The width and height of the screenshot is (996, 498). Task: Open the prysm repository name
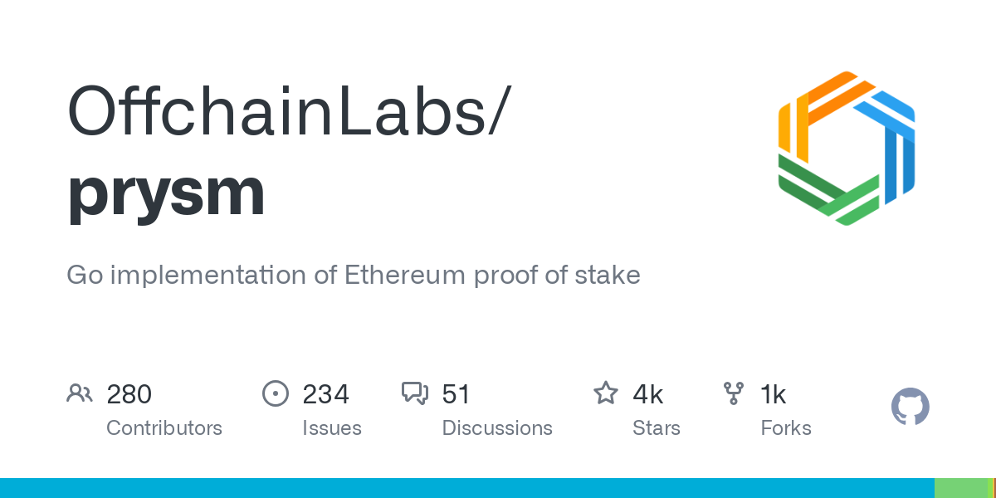(x=166, y=193)
